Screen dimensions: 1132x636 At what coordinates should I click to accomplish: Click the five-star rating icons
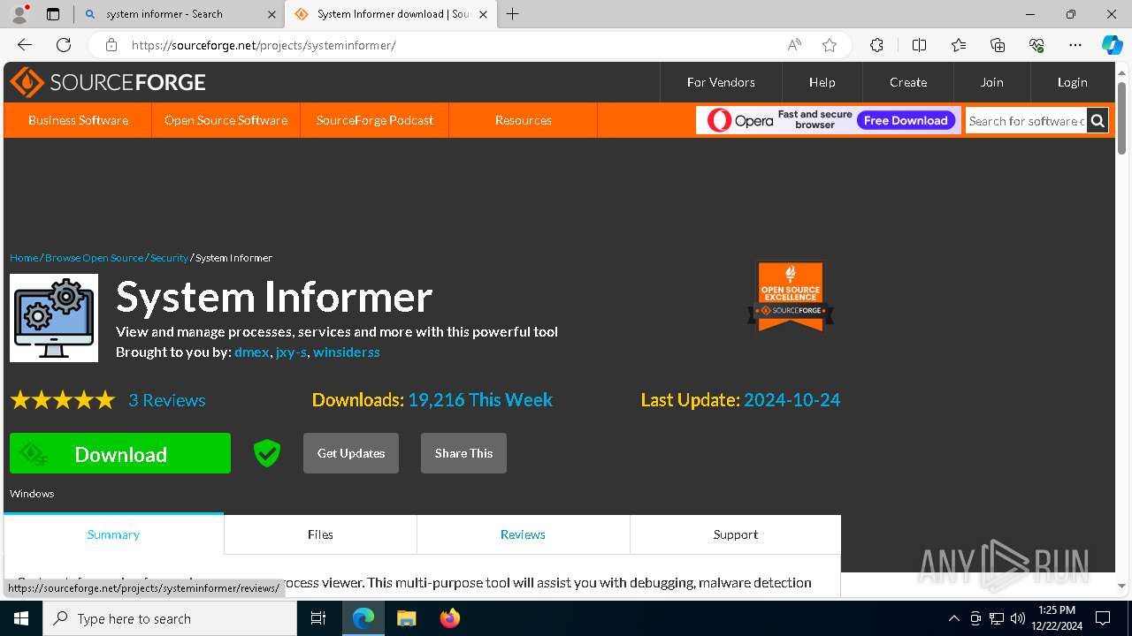(x=63, y=400)
